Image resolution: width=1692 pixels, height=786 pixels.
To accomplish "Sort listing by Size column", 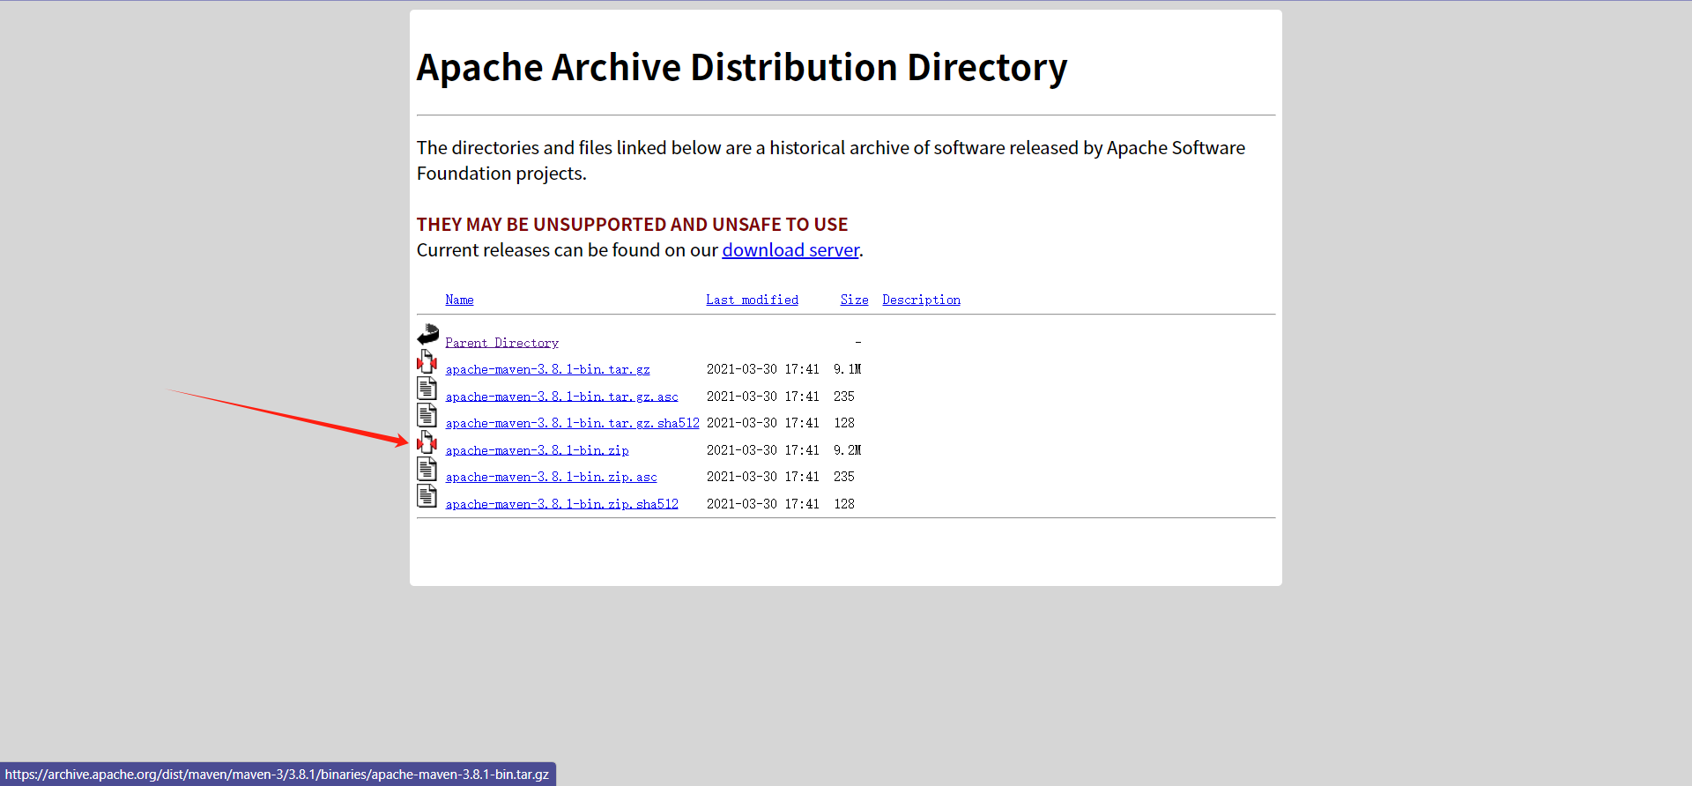I will coord(854,300).
